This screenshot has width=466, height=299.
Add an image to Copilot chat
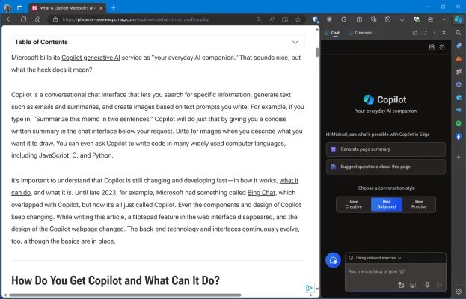[401, 285]
